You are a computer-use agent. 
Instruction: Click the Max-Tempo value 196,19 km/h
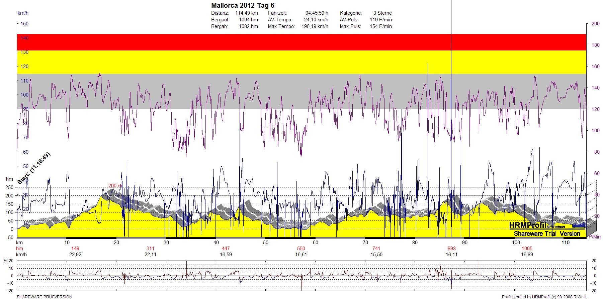(x=315, y=26)
